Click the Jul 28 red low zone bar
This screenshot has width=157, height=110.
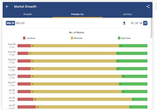point(25,99)
